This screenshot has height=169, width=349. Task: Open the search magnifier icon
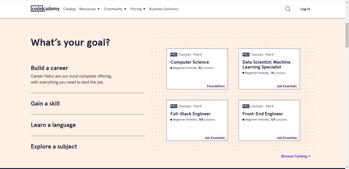tap(288, 9)
